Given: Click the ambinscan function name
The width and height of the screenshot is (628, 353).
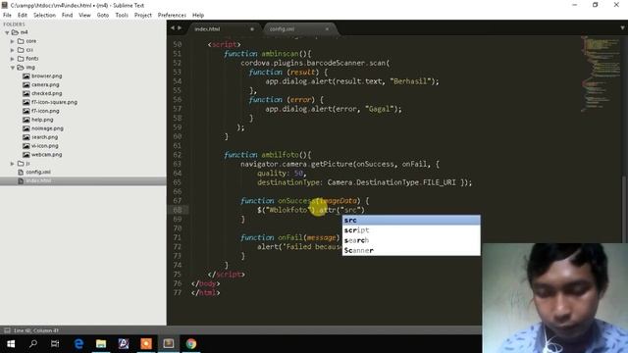Looking at the screenshot, I should 280,54.
